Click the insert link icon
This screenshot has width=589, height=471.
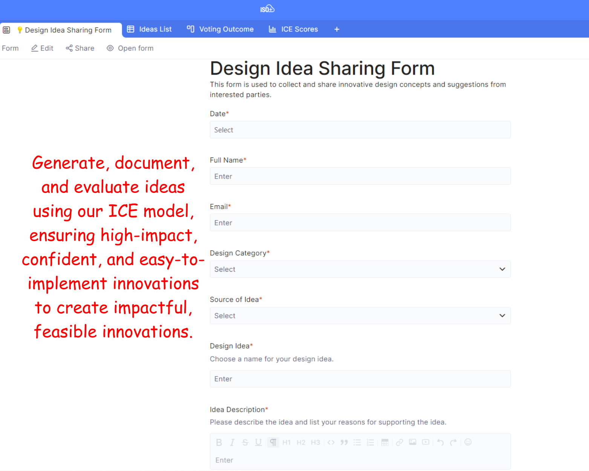coord(399,442)
